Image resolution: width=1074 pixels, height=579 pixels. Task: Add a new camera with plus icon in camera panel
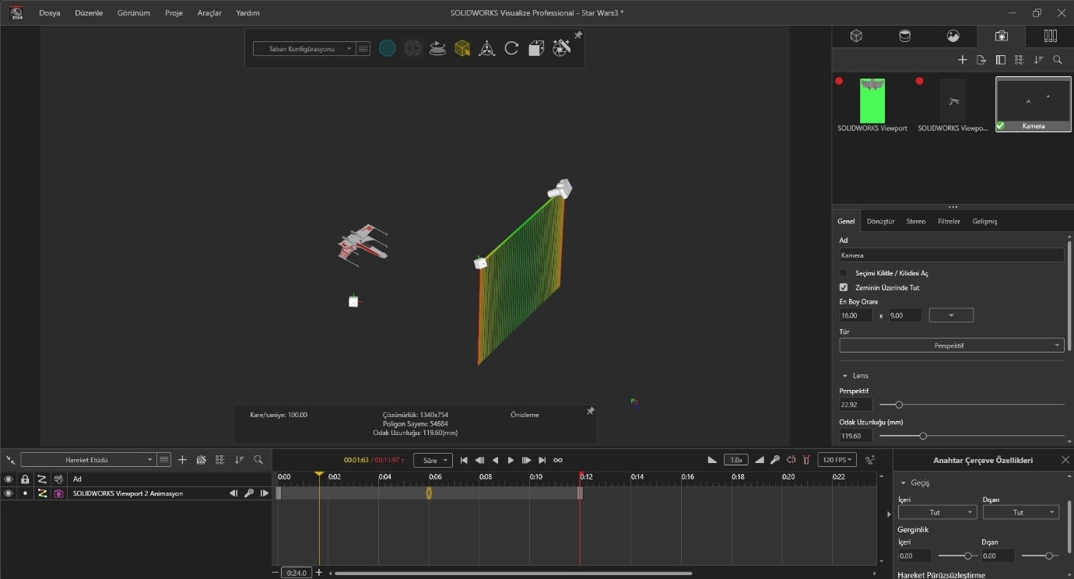click(x=962, y=60)
